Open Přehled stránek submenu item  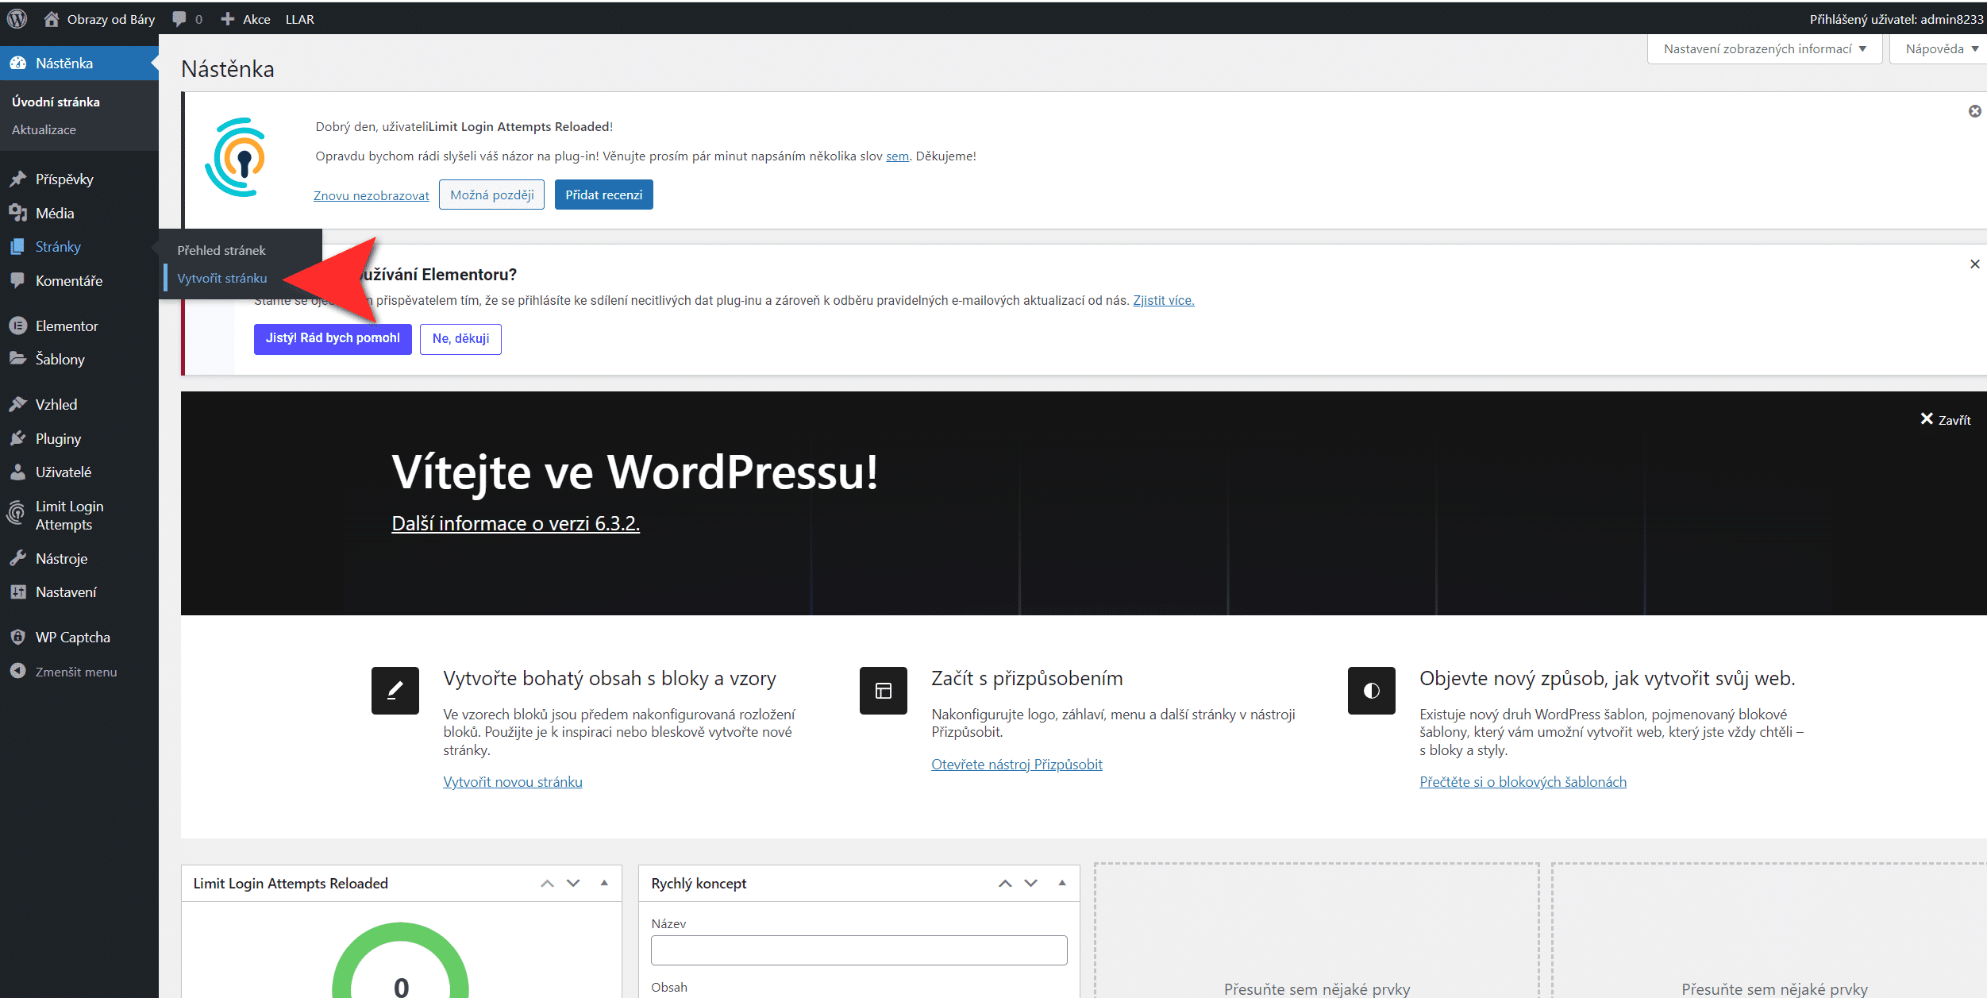[x=221, y=250]
